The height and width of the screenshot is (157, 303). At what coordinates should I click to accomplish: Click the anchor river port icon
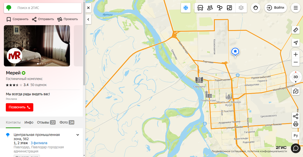coord(205,124)
